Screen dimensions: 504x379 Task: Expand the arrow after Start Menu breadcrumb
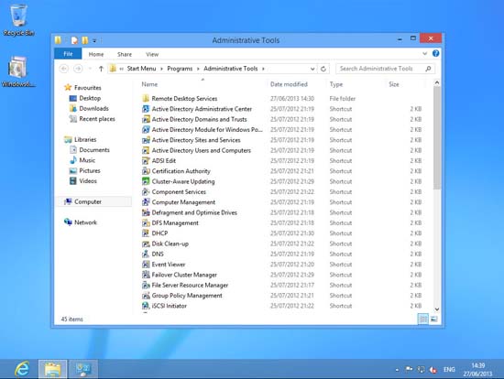pos(161,69)
